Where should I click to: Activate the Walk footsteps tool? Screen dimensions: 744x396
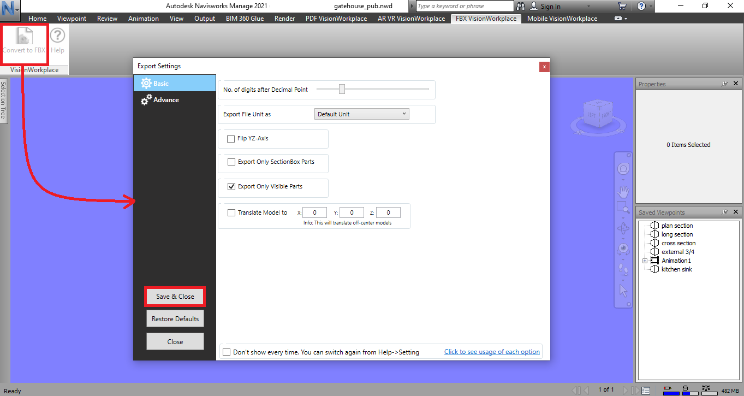[623, 270]
